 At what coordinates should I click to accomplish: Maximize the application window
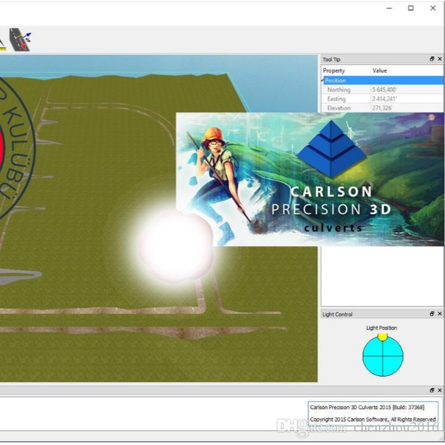[411, 8]
